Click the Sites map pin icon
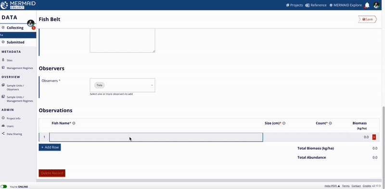This screenshot has height=189, width=385. point(3,60)
